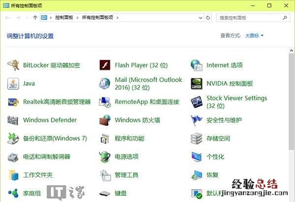Open the 电源选项 battery icon

(x=105, y=156)
